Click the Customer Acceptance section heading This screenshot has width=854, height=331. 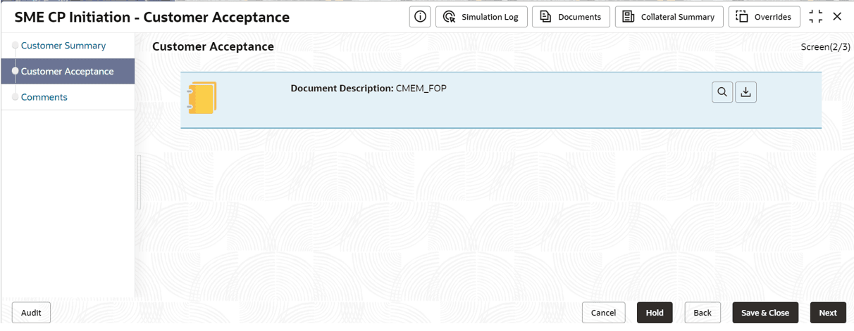[x=213, y=46]
